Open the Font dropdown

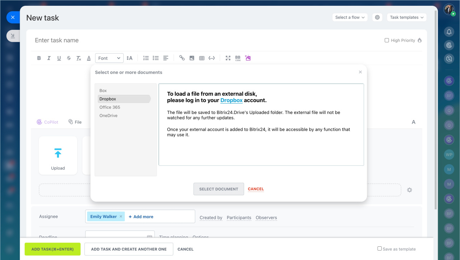click(109, 58)
